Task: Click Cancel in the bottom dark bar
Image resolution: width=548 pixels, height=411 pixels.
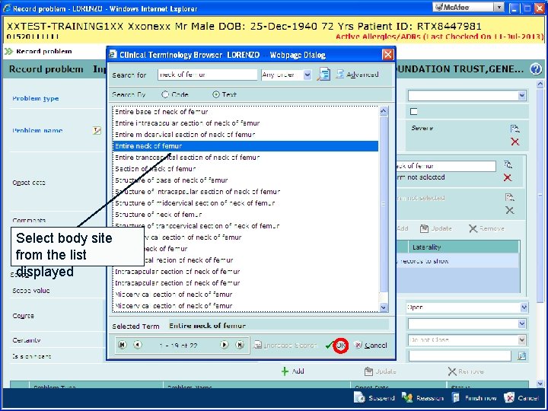Action: [x=521, y=398]
